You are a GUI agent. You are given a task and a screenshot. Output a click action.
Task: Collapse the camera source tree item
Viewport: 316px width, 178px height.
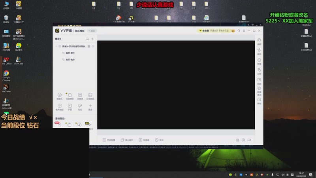click(56, 46)
